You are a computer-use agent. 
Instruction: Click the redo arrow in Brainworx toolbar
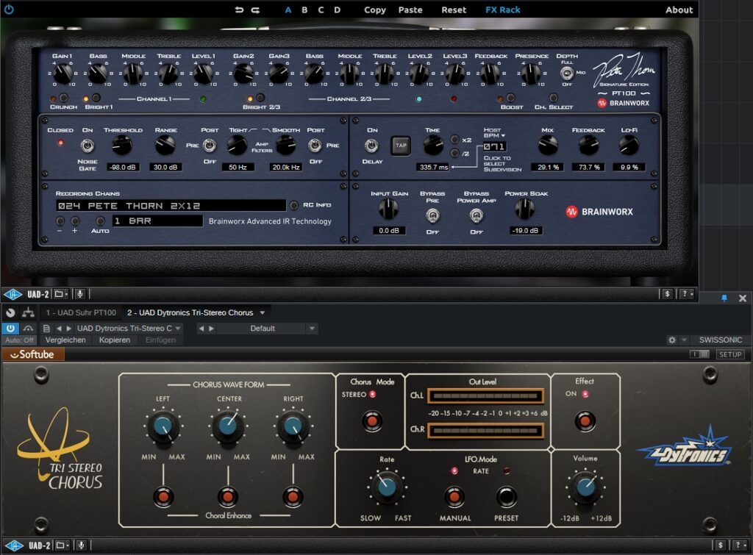(x=255, y=10)
